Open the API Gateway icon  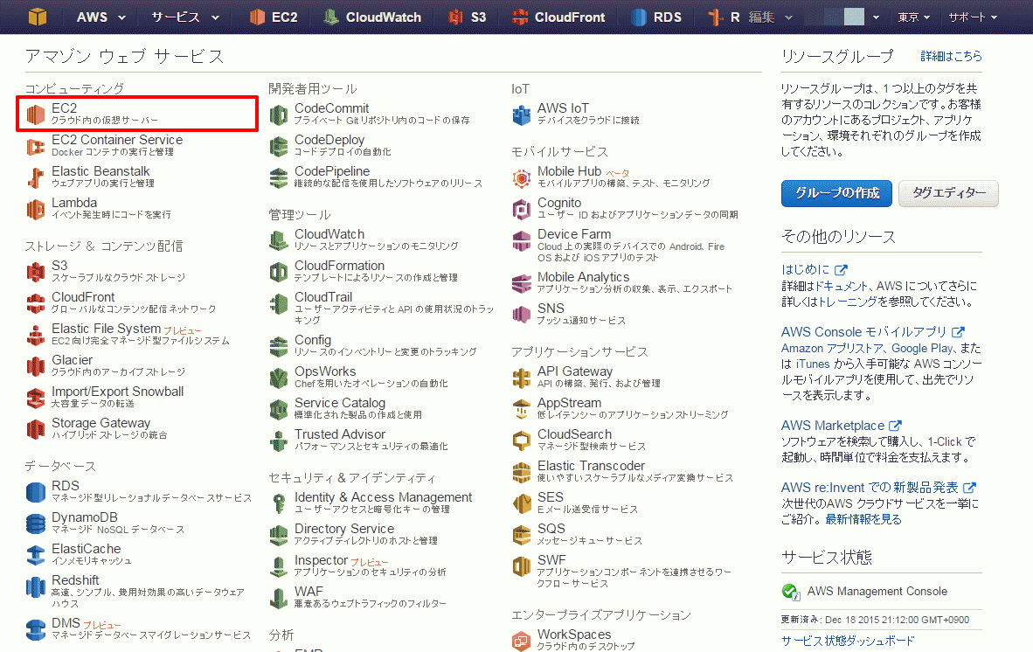522,378
